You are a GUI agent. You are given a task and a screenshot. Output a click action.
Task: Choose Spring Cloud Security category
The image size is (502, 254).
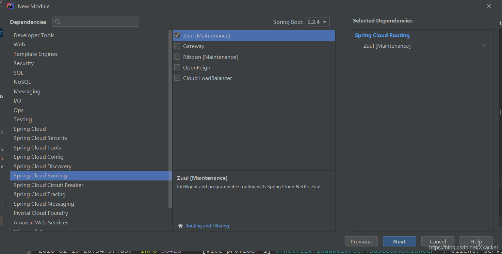pos(89,138)
